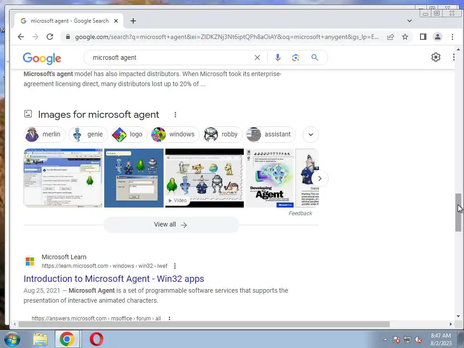
Task: Filter images by assistant chip
Action: (x=271, y=134)
